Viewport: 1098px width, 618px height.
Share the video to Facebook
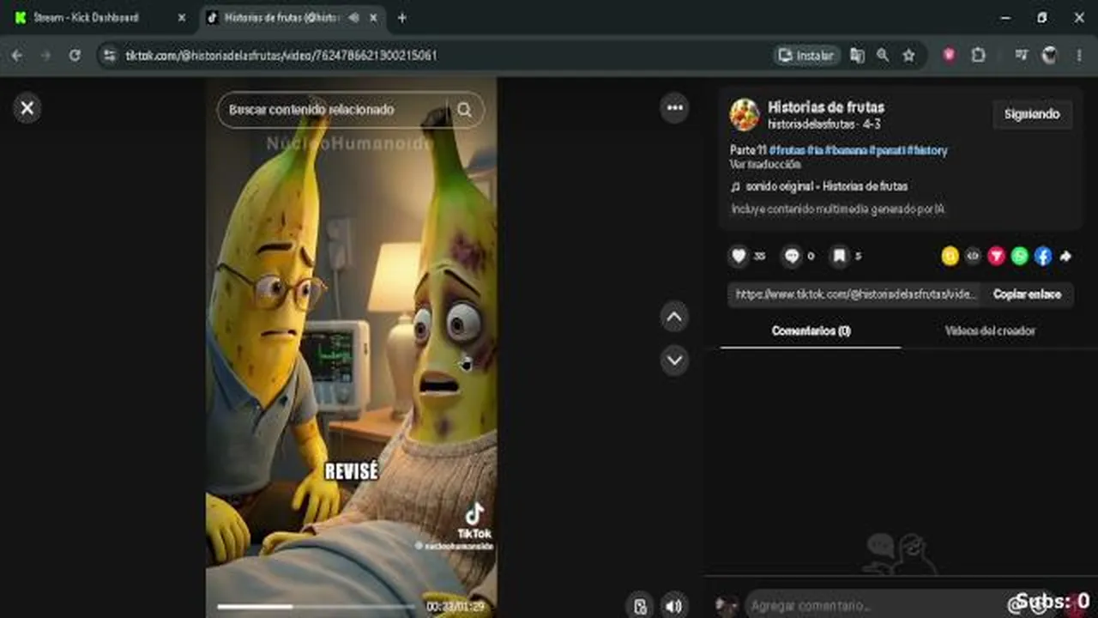1042,256
